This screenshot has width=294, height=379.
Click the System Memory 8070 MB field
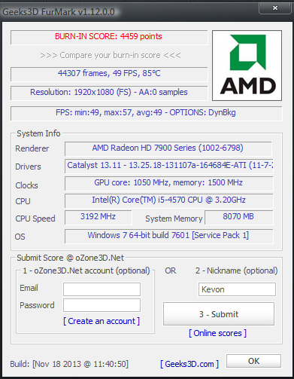point(239,217)
